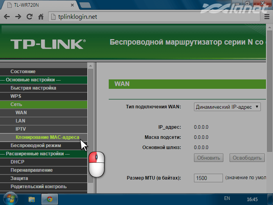Click the Chrome taskbar icon
This screenshot has width=273, height=205.
click(x=50, y=199)
